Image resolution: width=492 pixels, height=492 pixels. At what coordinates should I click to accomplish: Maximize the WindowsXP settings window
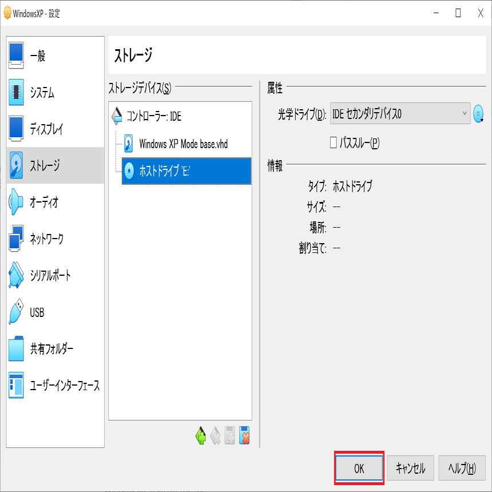pos(458,13)
